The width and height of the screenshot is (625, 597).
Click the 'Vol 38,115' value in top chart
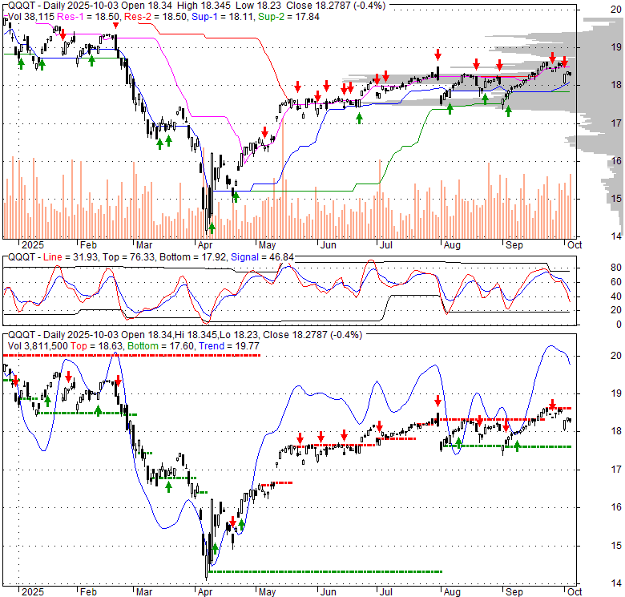[31, 17]
